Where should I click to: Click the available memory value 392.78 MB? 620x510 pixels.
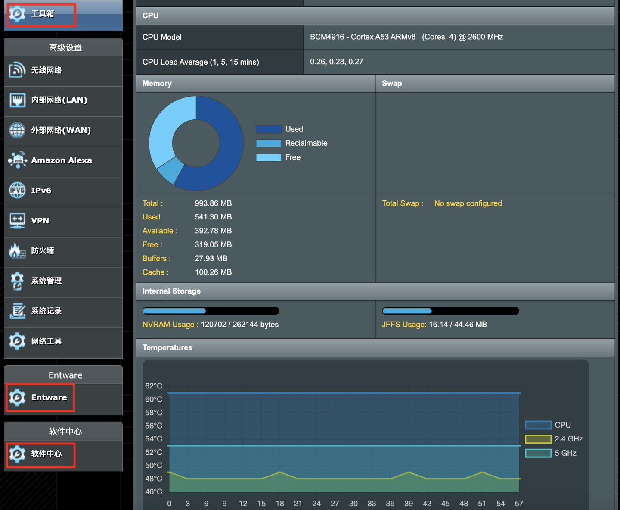213,231
